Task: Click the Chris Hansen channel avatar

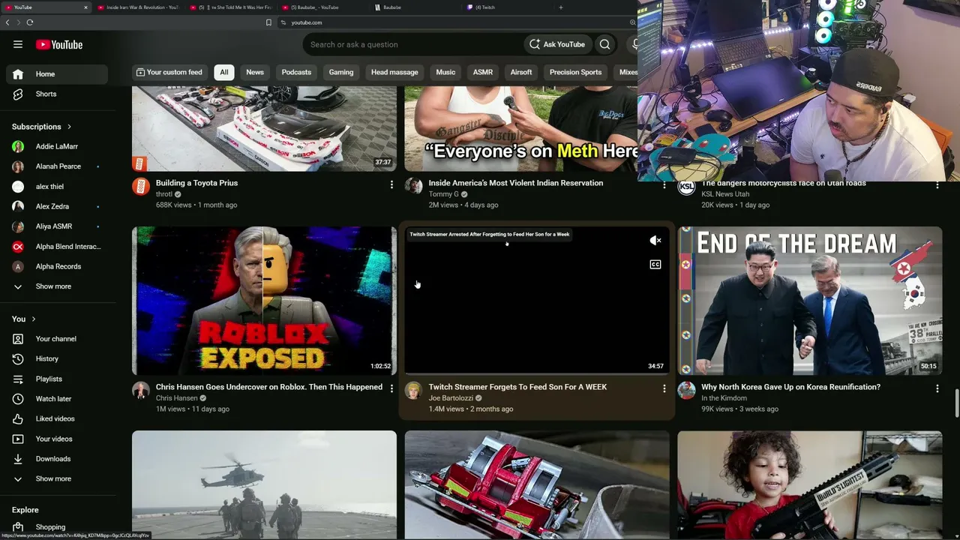Action: 141,391
